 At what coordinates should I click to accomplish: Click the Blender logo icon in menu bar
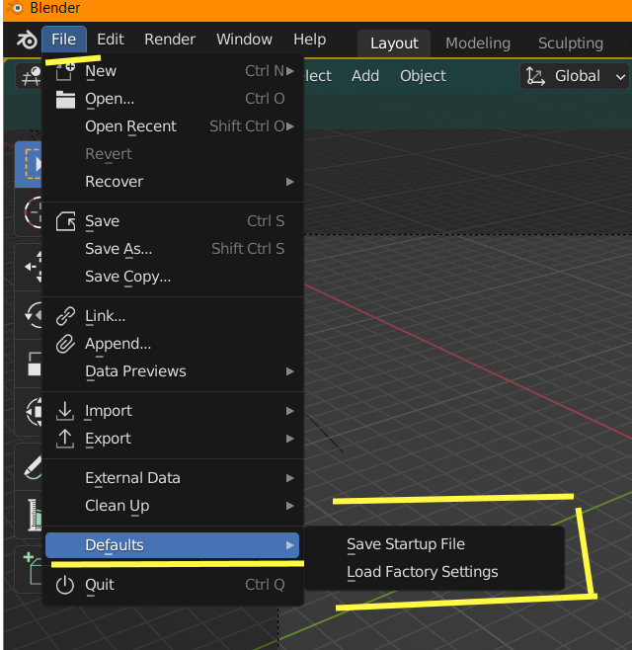click(x=27, y=41)
